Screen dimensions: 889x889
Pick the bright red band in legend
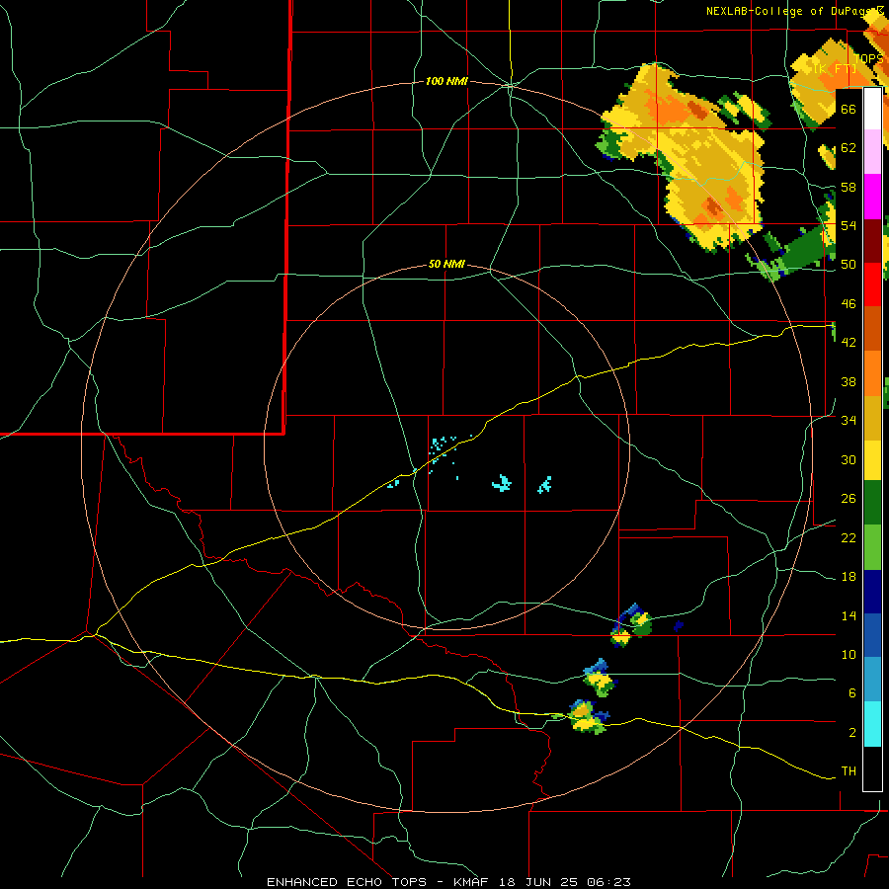pyautogui.click(x=872, y=284)
